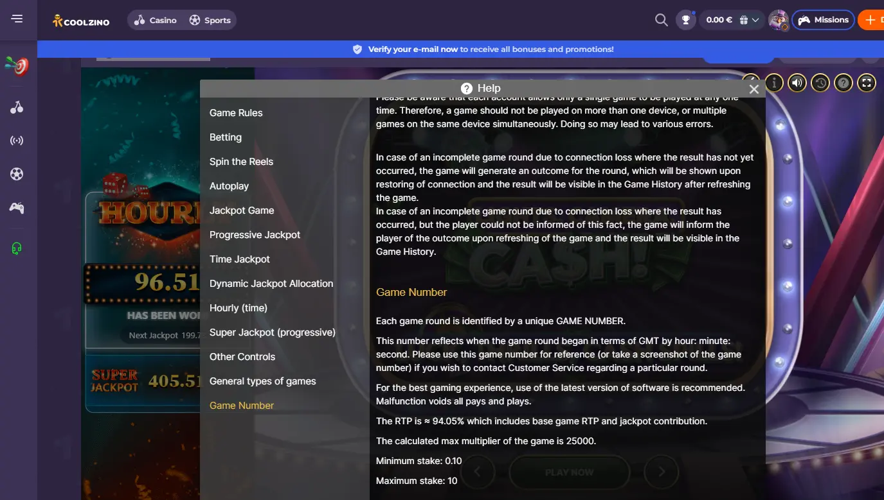Viewport: 884px width, 500px height.
Task: Select Hourly (time) help topic
Action: pyautogui.click(x=239, y=308)
